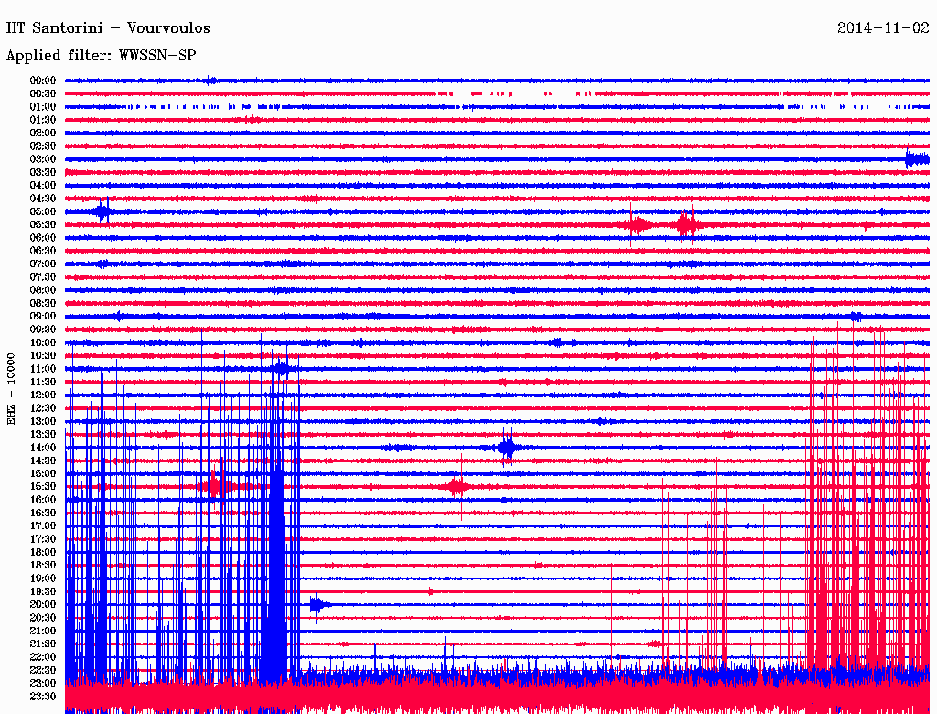The image size is (937, 714).
Task: Click the 21:30 time label
Action: [x=43, y=644]
